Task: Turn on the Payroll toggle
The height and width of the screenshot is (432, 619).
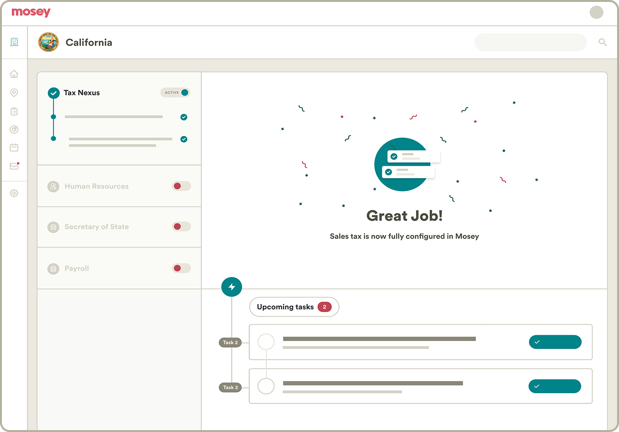Action: point(181,269)
